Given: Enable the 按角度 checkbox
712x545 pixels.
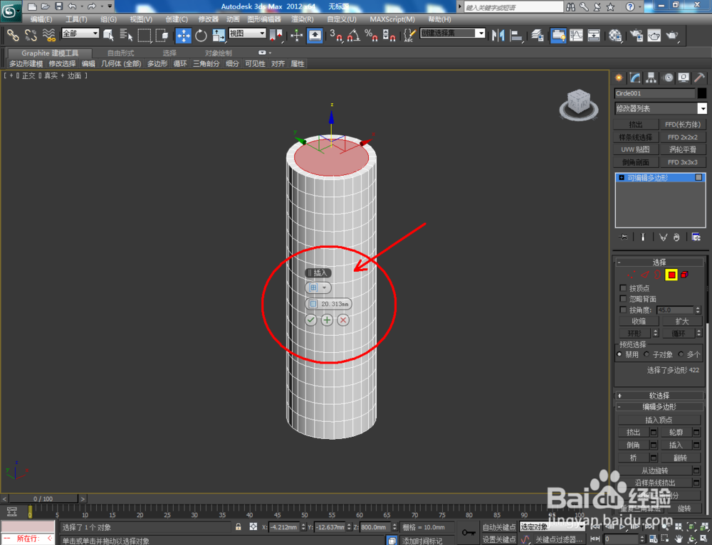Looking at the screenshot, I should coord(623,310).
